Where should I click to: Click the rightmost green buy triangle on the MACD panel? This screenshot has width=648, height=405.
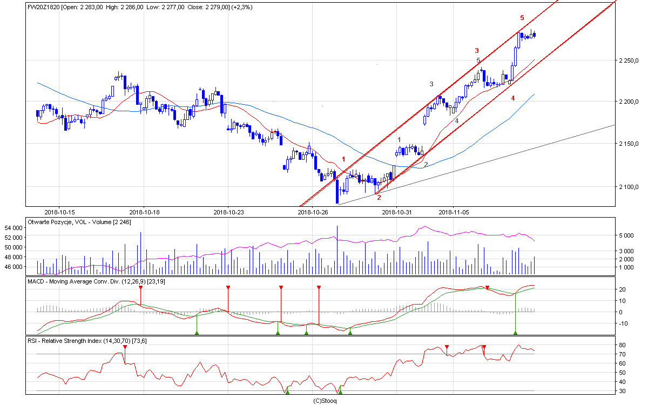(516, 333)
